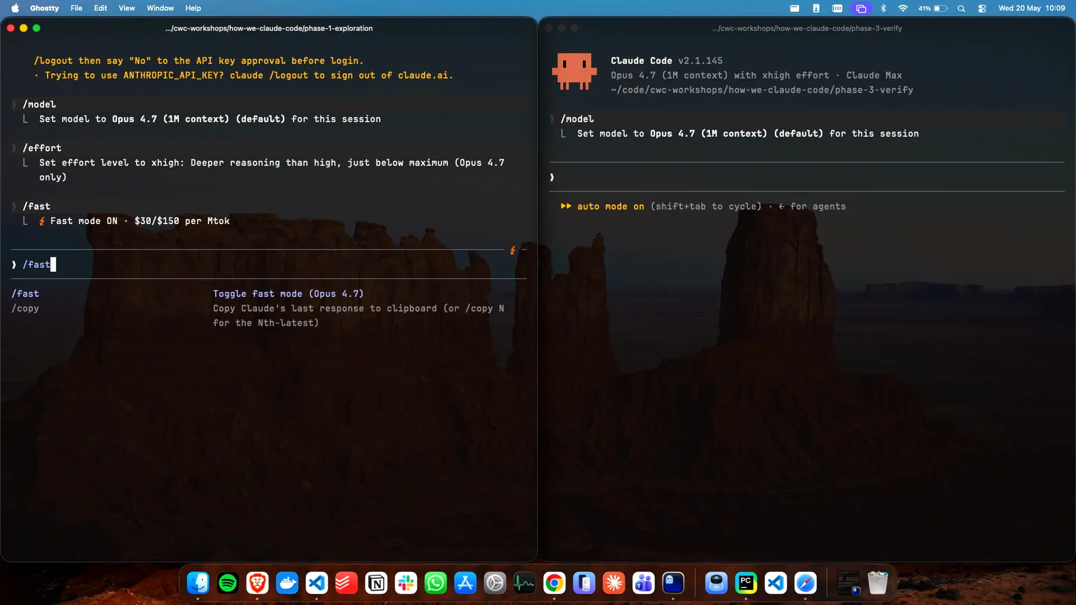1076x605 pixels.
Task: Open System Settings from the Dock
Action: (x=495, y=583)
